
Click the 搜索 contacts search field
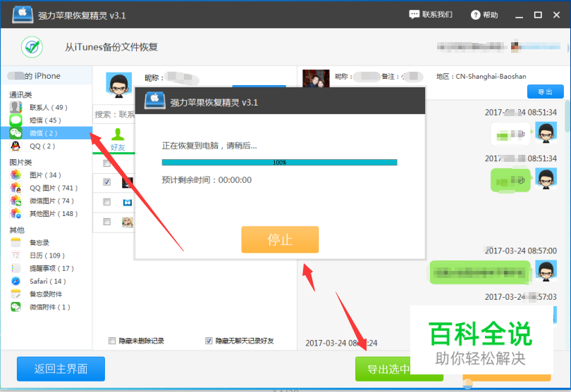pos(115,115)
